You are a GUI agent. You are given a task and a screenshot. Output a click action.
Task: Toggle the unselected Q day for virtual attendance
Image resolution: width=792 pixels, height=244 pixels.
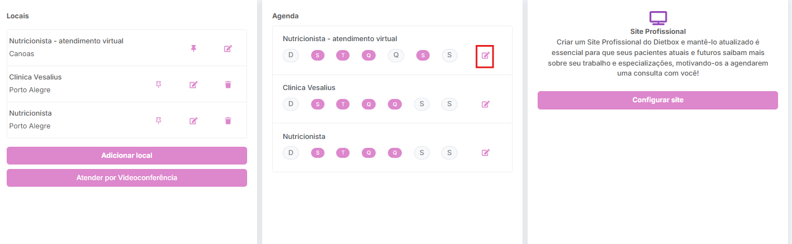(396, 55)
